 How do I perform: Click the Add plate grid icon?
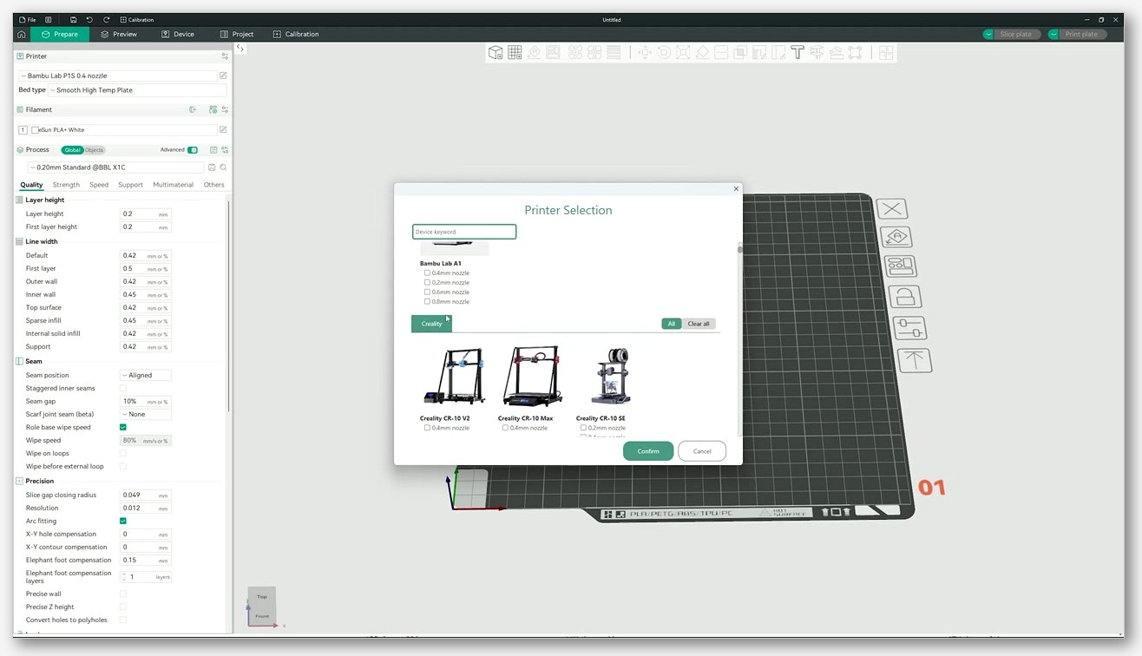(515, 53)
